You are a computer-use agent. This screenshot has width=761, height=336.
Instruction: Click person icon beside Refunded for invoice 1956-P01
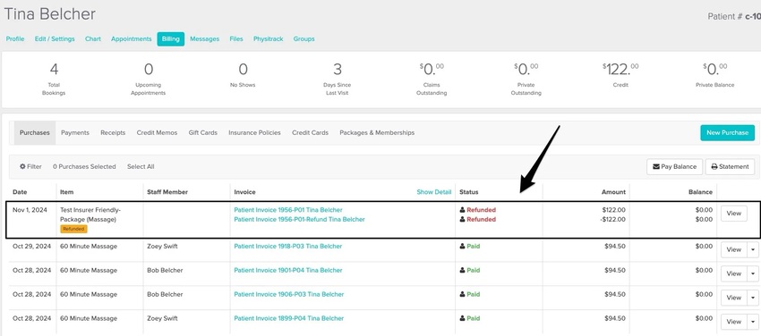coord(463,210)
